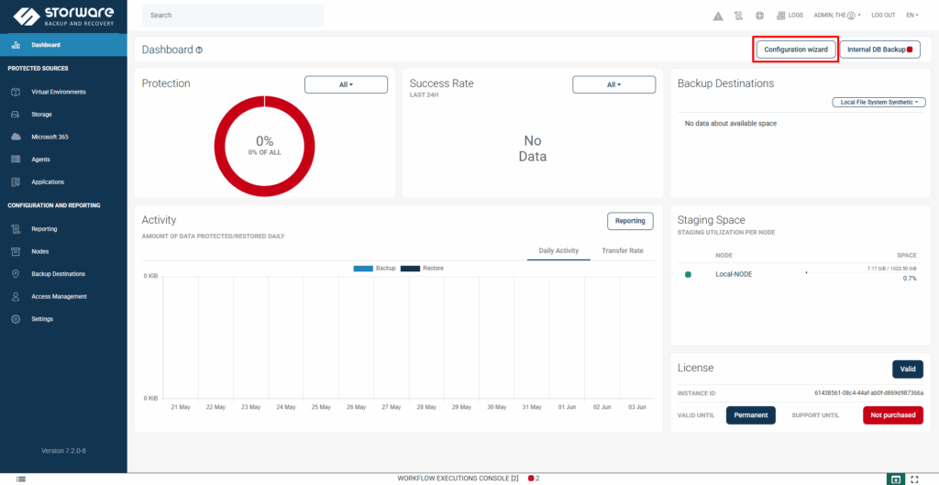Expand the Protection All dropdown
The width and height of the screenshot is (939, 485).
(x=346, y=84)
